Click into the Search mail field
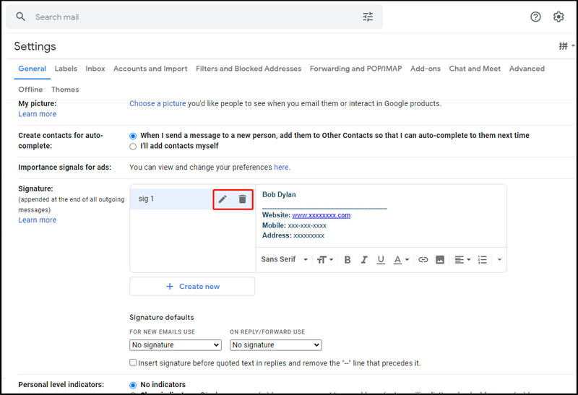This screenshot has height=395, width=578. coord(194,17)
